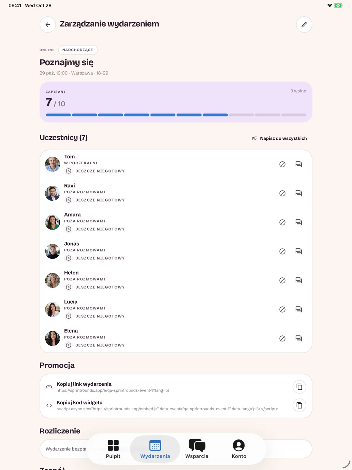
Task: Open the Wsparcie tab
Action: point(197,449)
